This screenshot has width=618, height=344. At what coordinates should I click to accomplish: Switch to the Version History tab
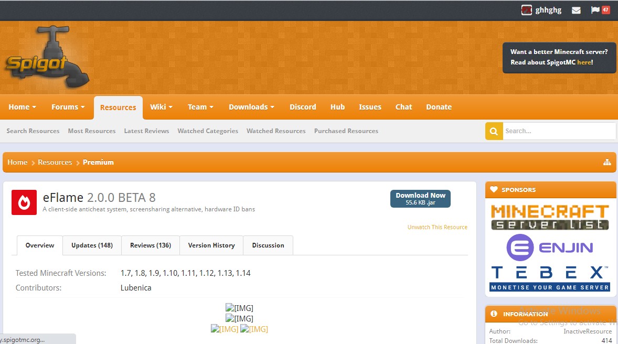tap(211, 245)
